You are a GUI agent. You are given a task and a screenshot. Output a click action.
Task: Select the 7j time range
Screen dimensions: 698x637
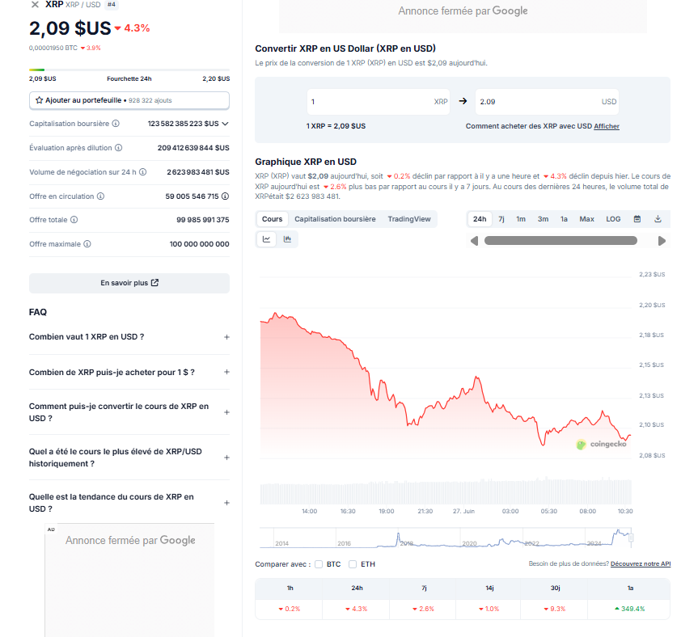click(501, 219)
